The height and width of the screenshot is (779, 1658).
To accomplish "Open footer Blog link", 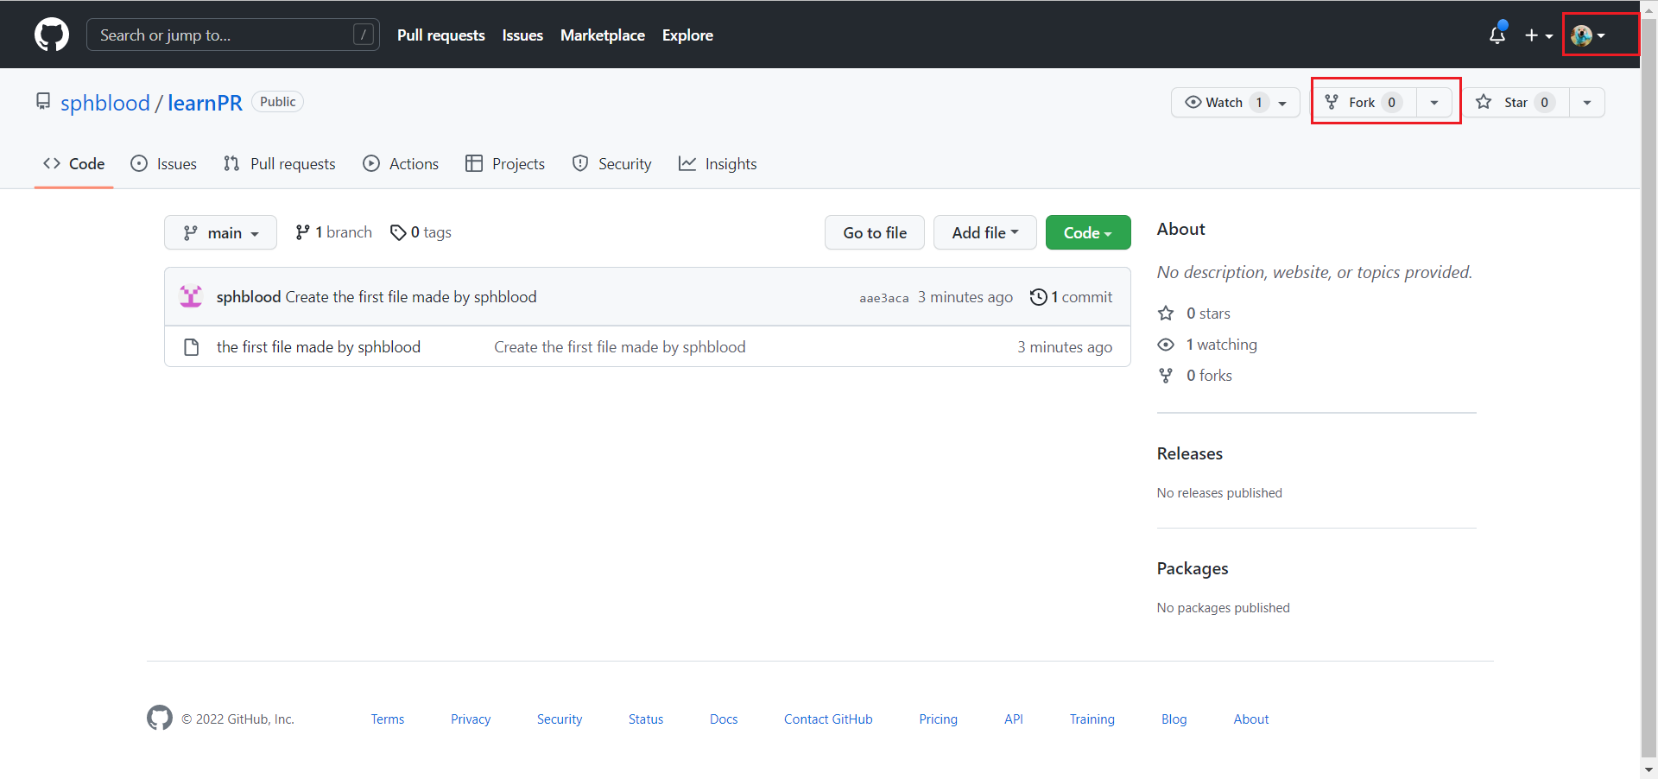I will (x=1174, y=719).
